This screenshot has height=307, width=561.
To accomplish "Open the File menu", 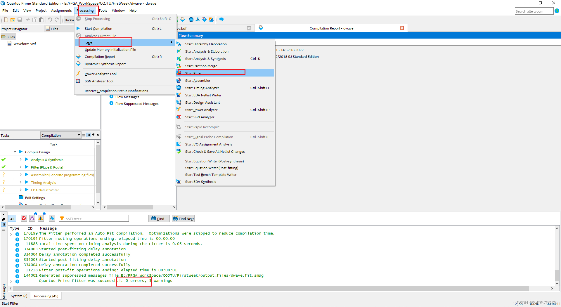I will click(x=5, y=11).
